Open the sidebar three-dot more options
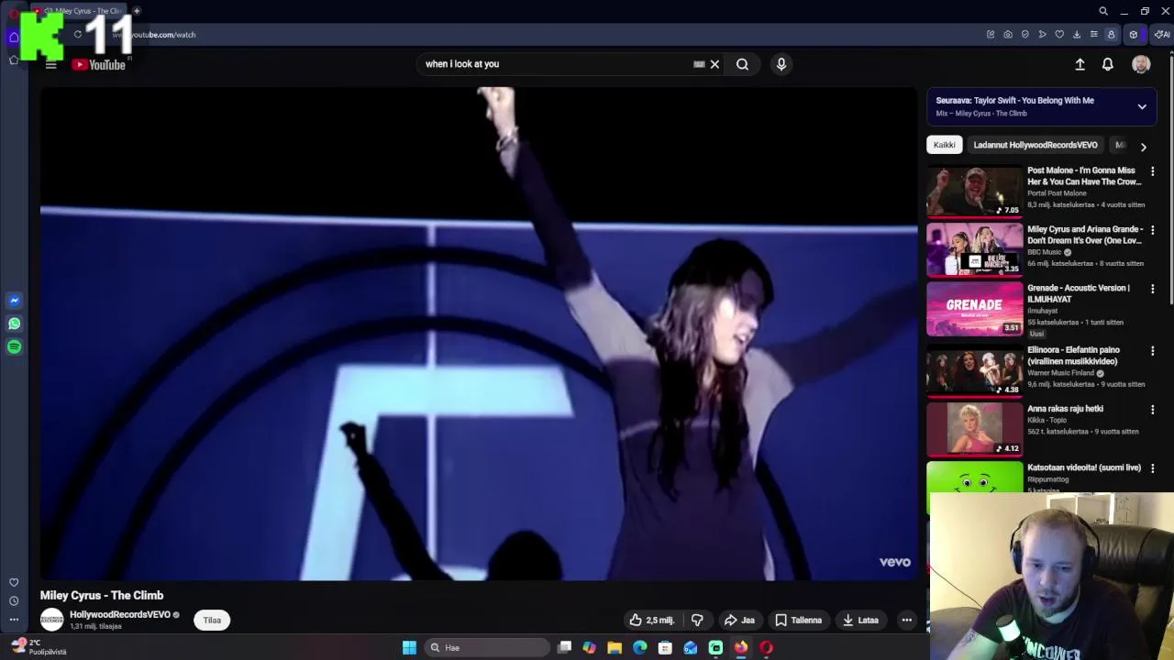The image size is (1174, 660). pos(14,620)
